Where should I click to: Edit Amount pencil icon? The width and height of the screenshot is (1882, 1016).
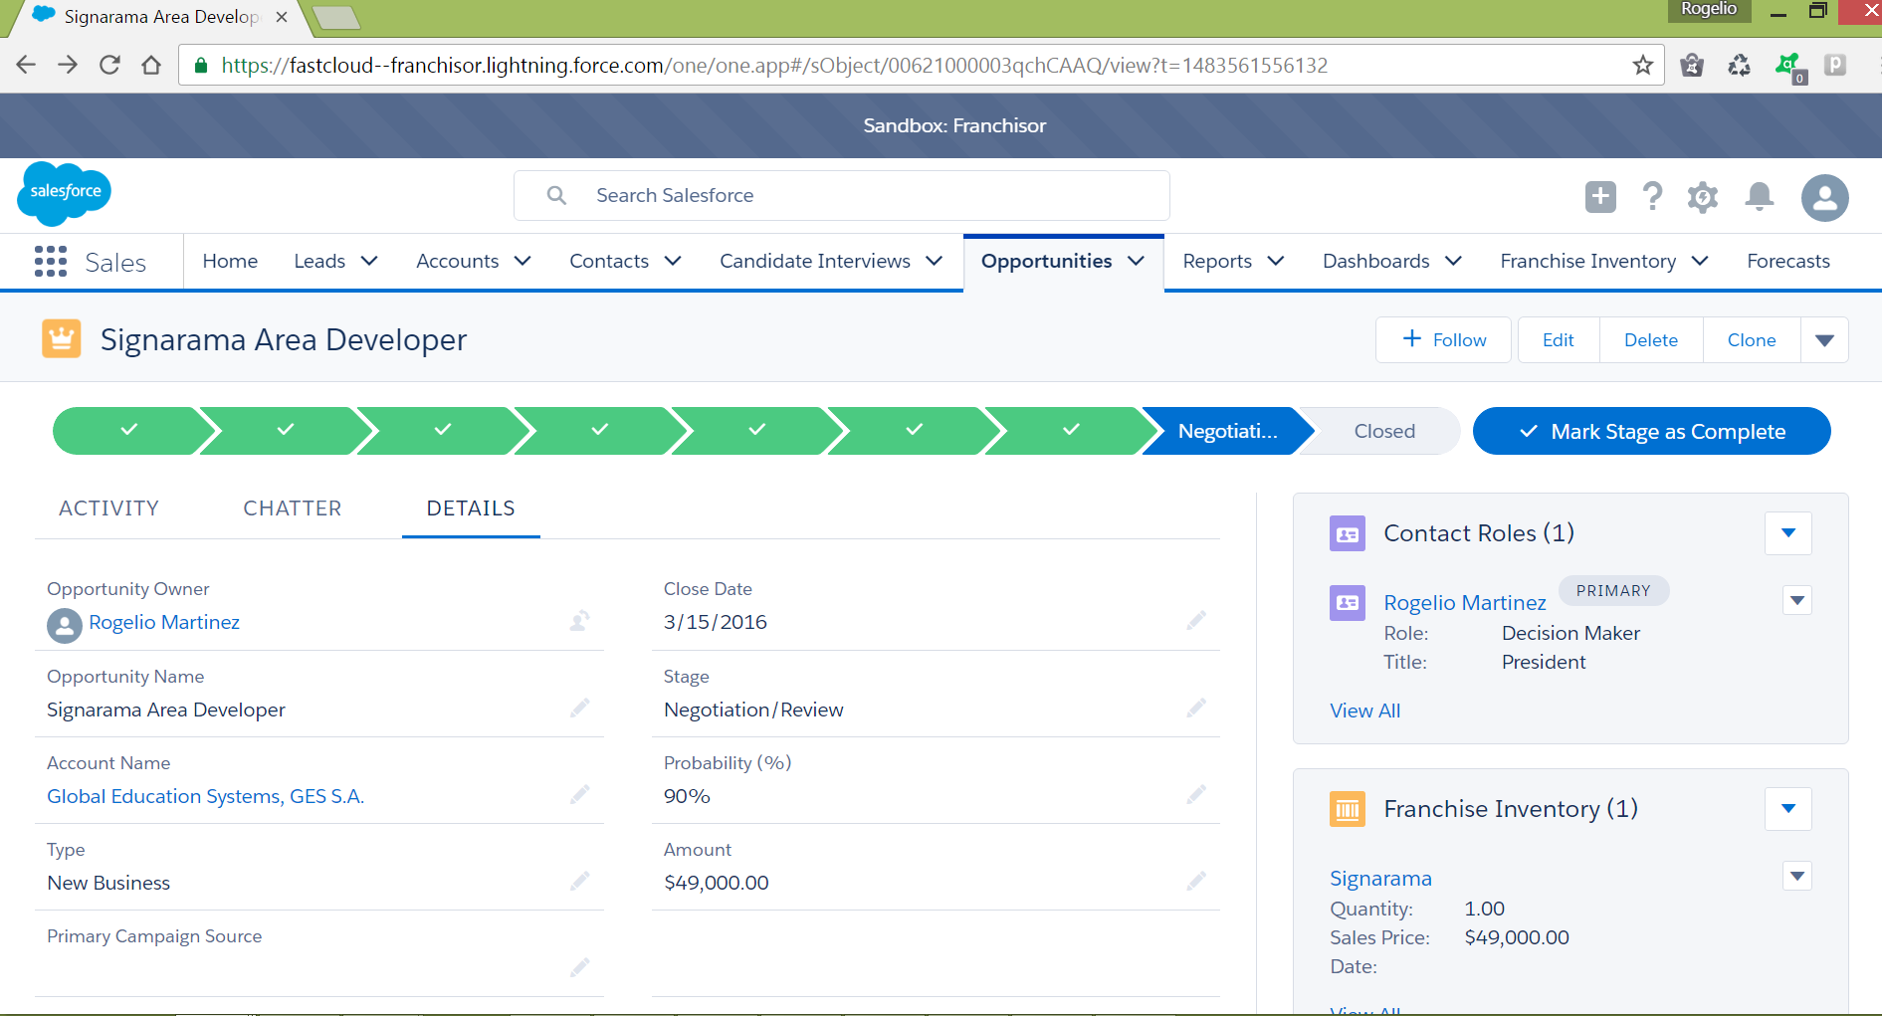(1196, 881)
